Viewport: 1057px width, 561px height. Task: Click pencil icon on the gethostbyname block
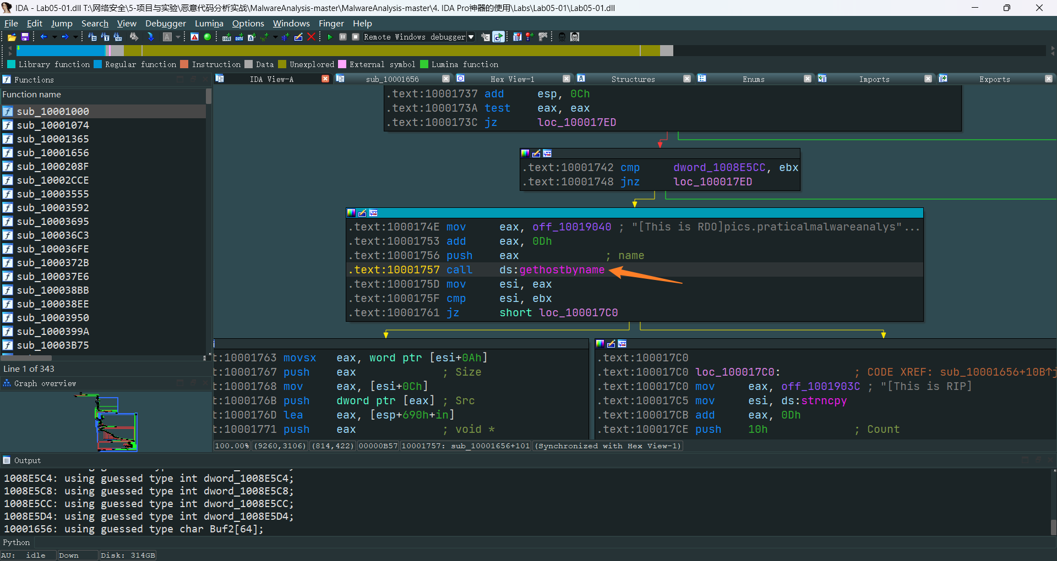pyautogui.click(x=362, y=213)
